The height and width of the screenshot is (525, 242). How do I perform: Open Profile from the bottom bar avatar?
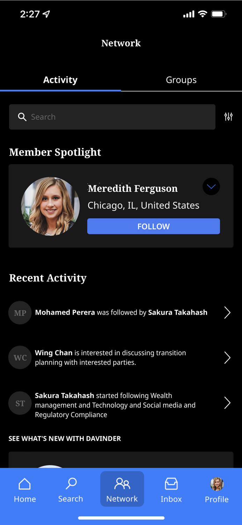pos(217,484)
